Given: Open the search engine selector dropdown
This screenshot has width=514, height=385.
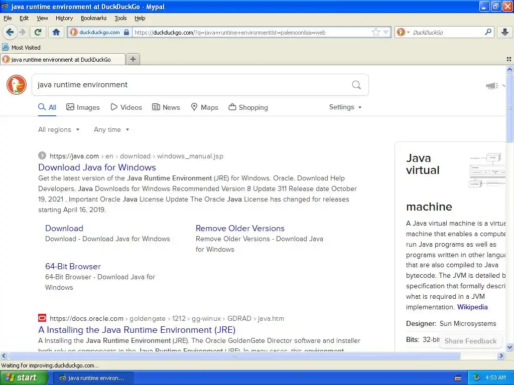Looking at the screenshot, I should tap(403, 32).
